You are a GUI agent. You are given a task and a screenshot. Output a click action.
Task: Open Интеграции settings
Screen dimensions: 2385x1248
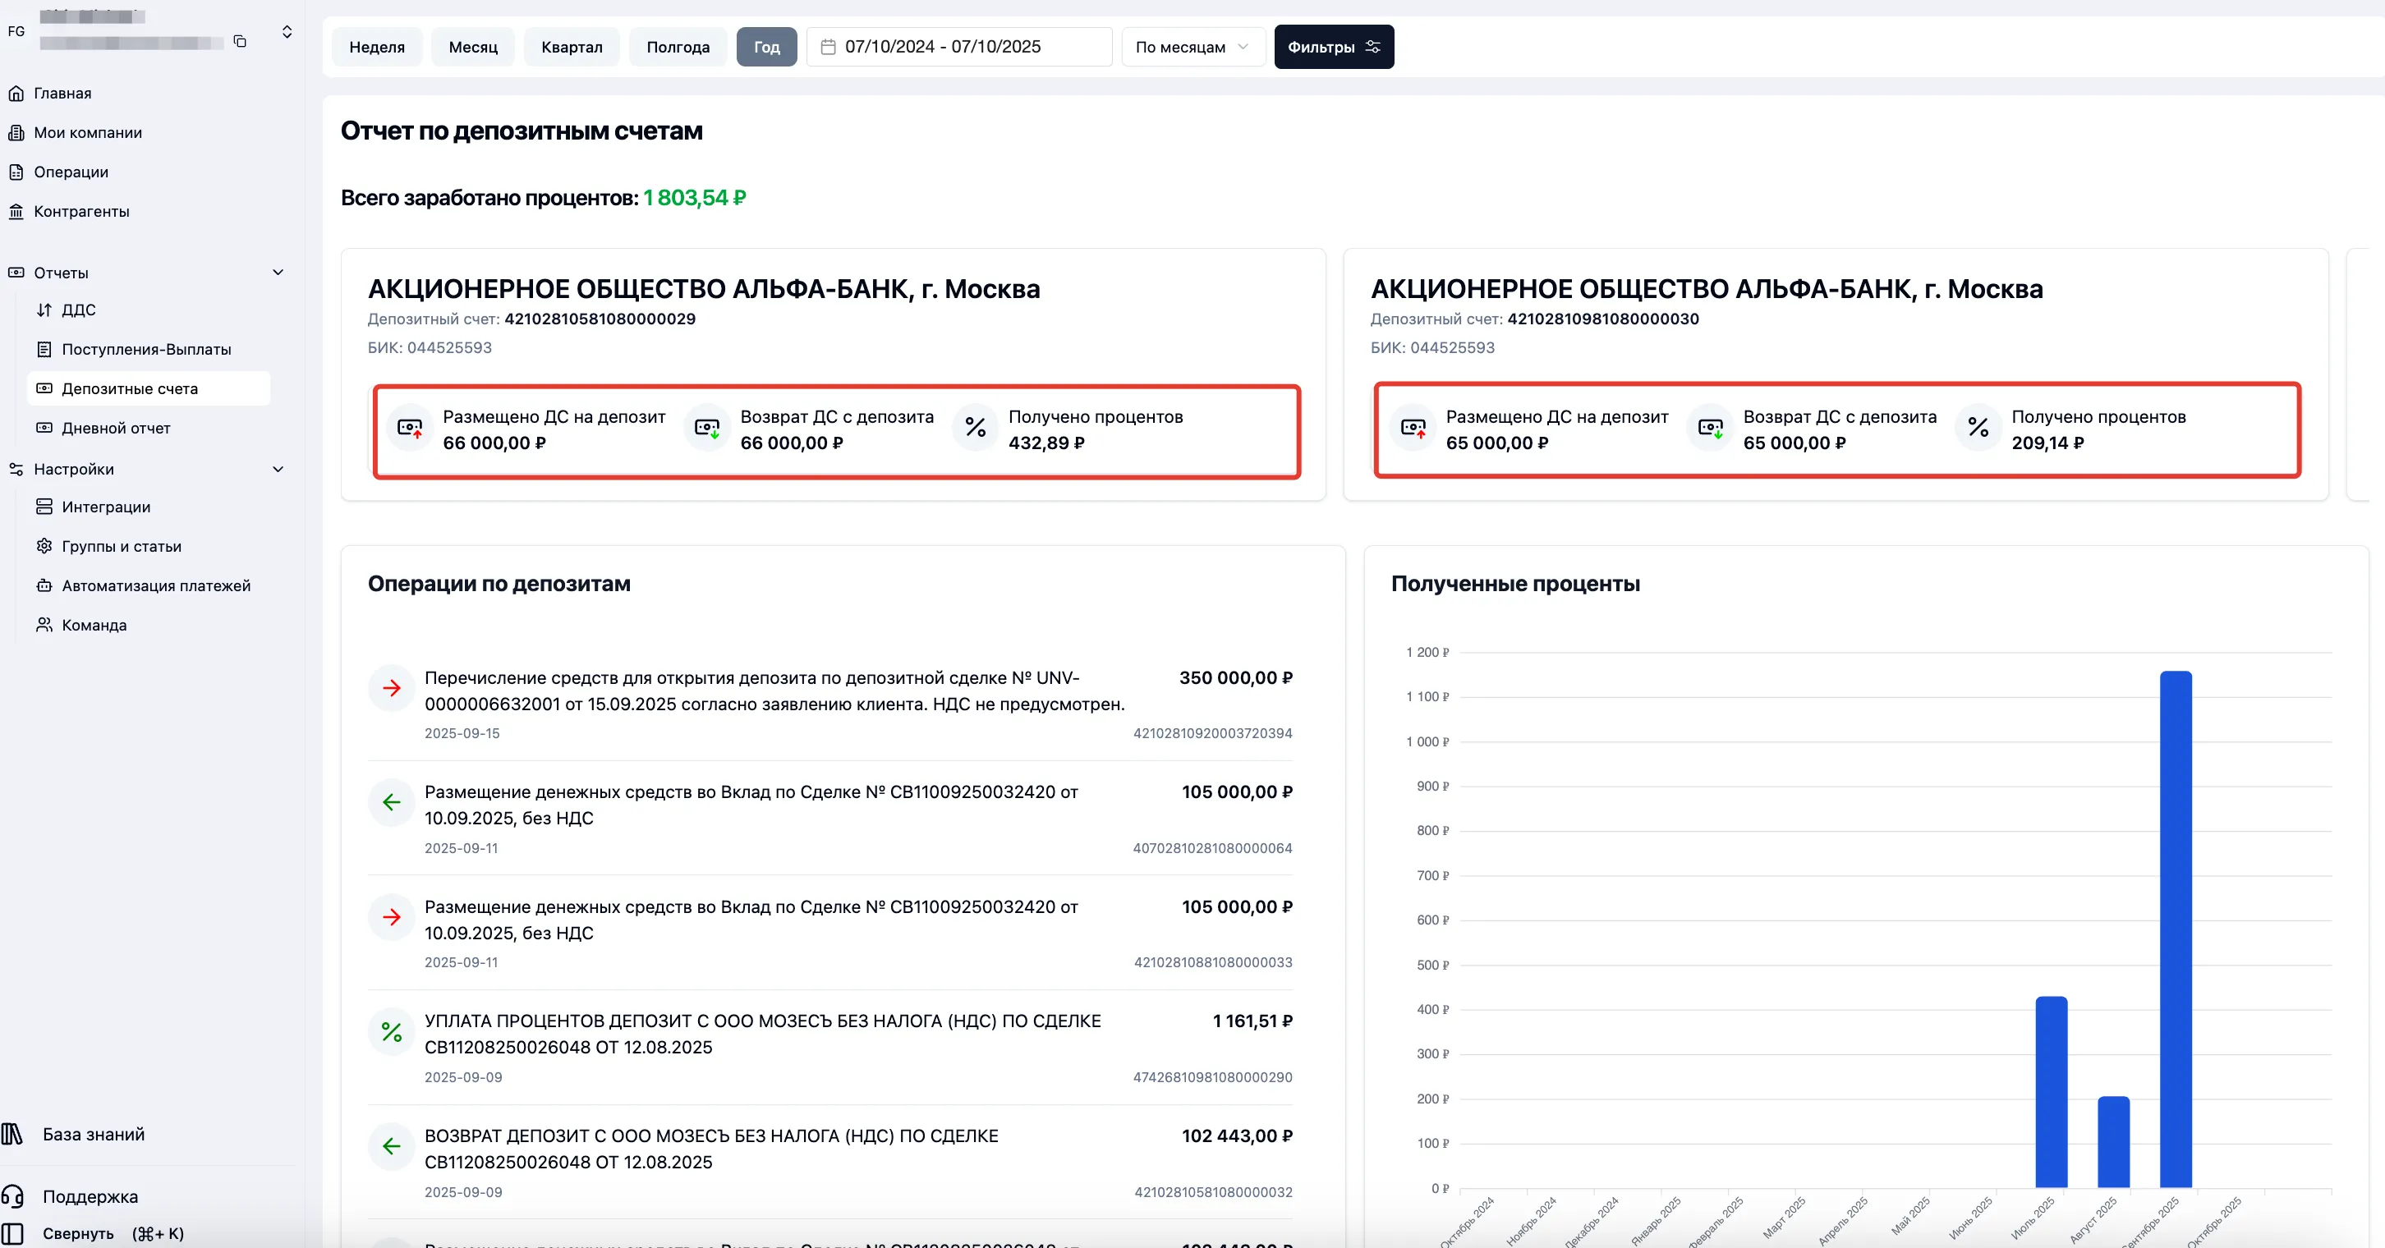point(106,507)
